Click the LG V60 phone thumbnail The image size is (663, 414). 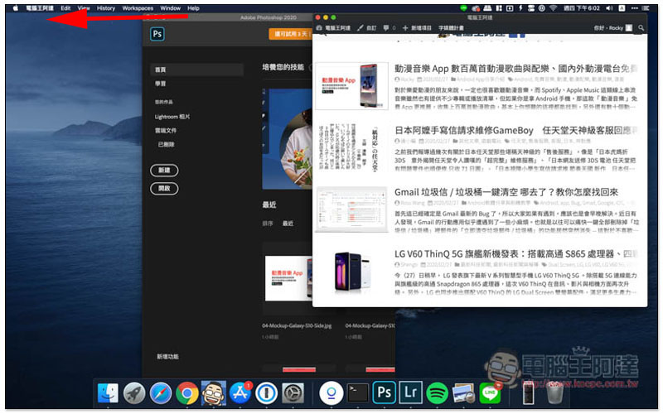click(351, 272)
